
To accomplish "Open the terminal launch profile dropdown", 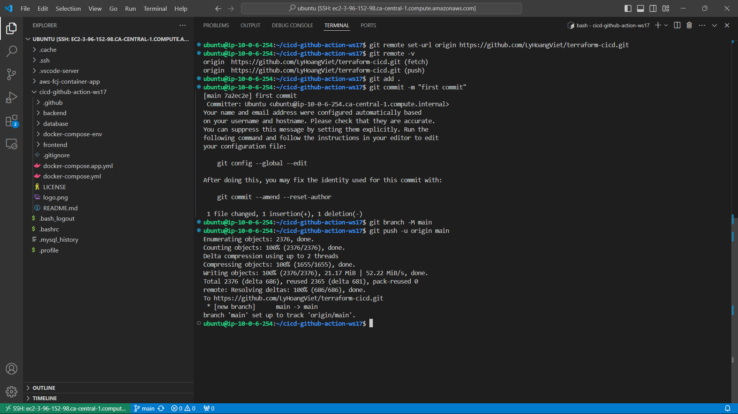I will click(666, 25).
